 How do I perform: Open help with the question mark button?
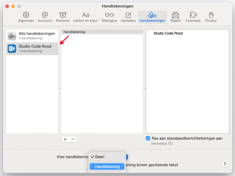(x=225, y=164)
